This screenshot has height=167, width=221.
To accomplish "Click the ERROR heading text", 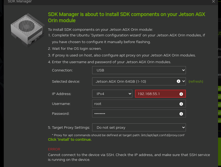I will pos(54,149).
